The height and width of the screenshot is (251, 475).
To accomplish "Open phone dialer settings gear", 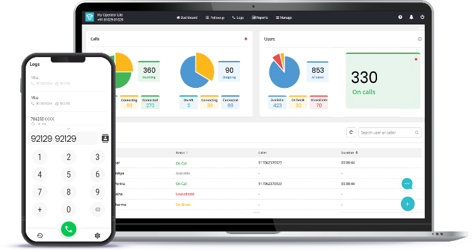I will point(97,235).
